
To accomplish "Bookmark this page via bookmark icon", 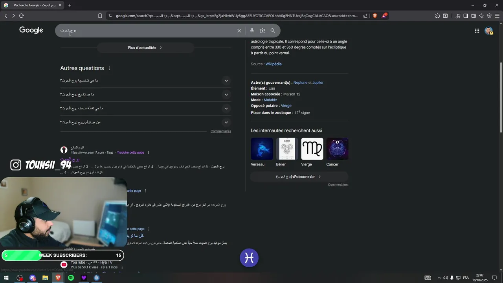I will pyautogui.click(x=100, y=16).
